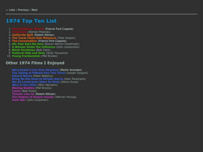Screen dimensions: 203x152
Task: Click director name Werner Herzog
Action: click(66, 97)
